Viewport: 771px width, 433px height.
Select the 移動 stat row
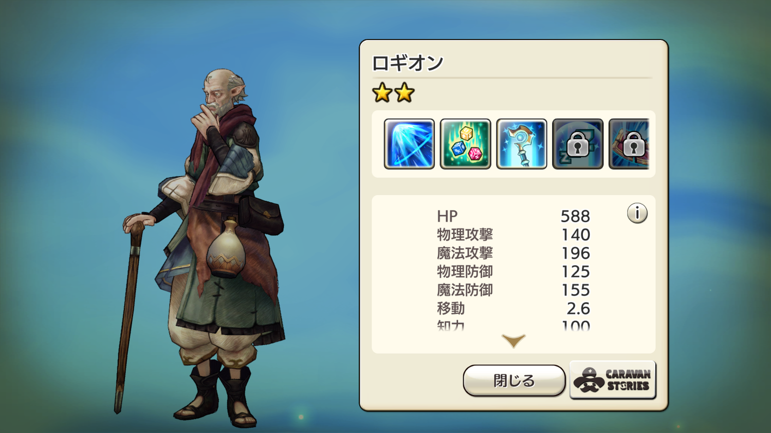tap(513, 309)
